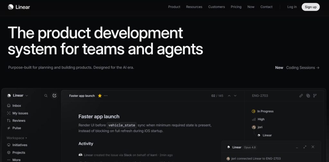The width and height of the screenshot is (329, 162).
Task: Select the Opus 4.8 model badge
Action: click(x=249, y=147)
